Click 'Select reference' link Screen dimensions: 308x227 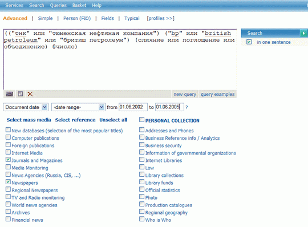point(75,120)
